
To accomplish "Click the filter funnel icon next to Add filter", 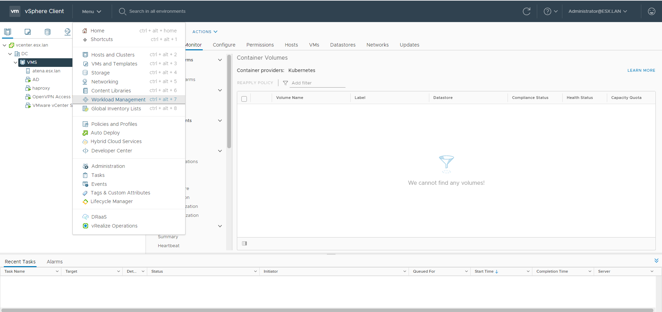I will (x=285, y=83).
